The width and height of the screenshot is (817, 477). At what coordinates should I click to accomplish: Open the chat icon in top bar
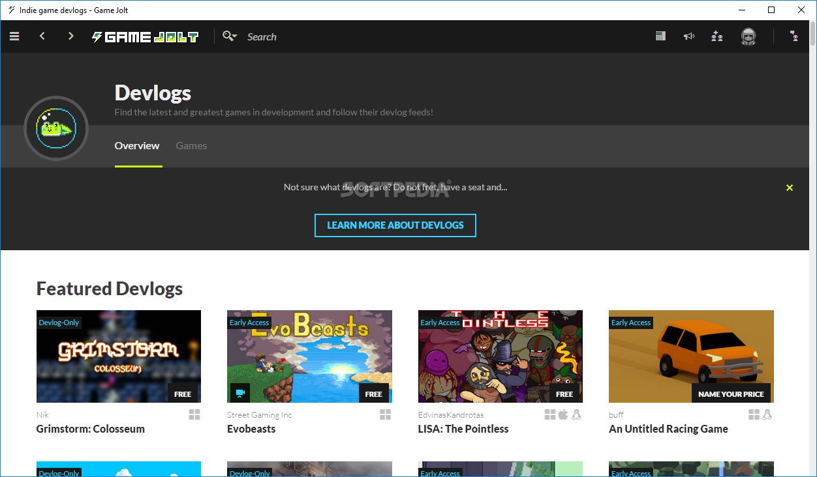point(794,36)
